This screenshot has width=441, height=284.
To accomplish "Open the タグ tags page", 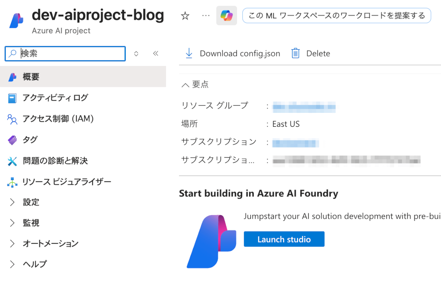I will [30, 140].
